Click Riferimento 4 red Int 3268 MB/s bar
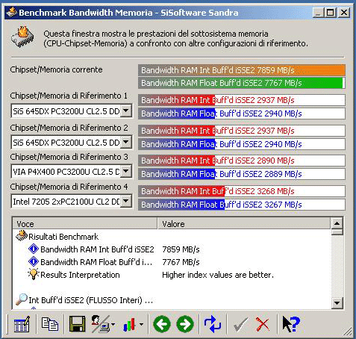This screenshot has height=339, width=356. pos(242,191)
